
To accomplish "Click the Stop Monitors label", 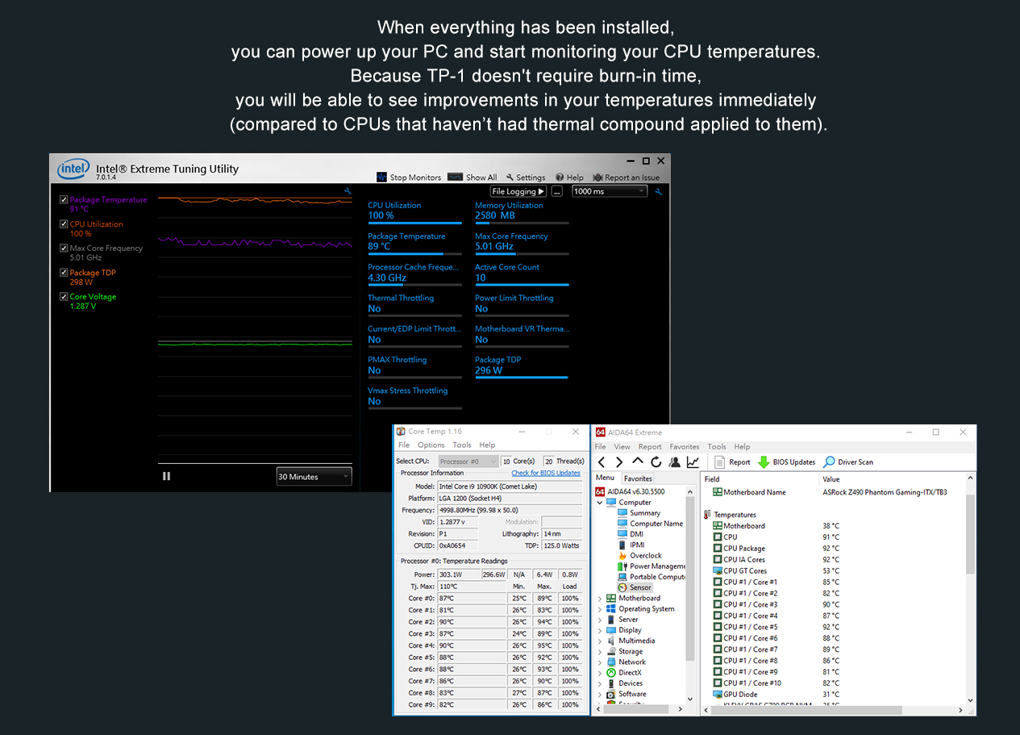I will [x=416, y=177].
